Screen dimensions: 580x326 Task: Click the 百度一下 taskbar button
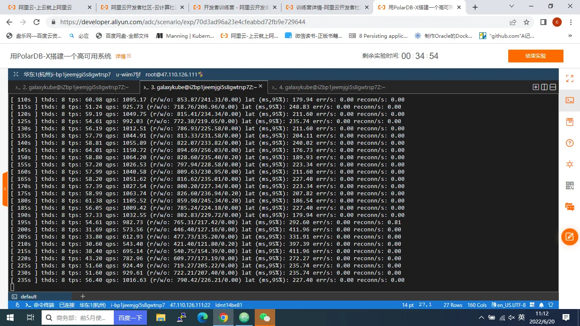[x=130, y=318]
